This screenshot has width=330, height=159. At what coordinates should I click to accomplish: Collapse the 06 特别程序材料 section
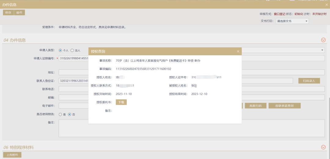[323, 147]
